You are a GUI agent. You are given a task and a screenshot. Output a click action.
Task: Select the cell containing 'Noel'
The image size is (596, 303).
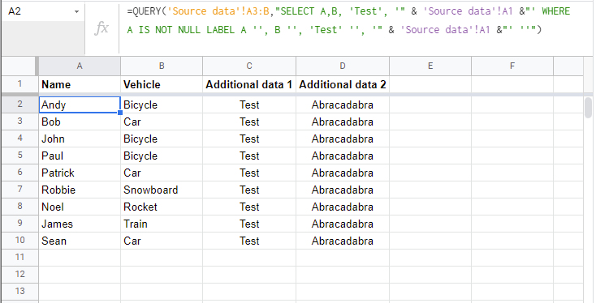click(80, 207)
